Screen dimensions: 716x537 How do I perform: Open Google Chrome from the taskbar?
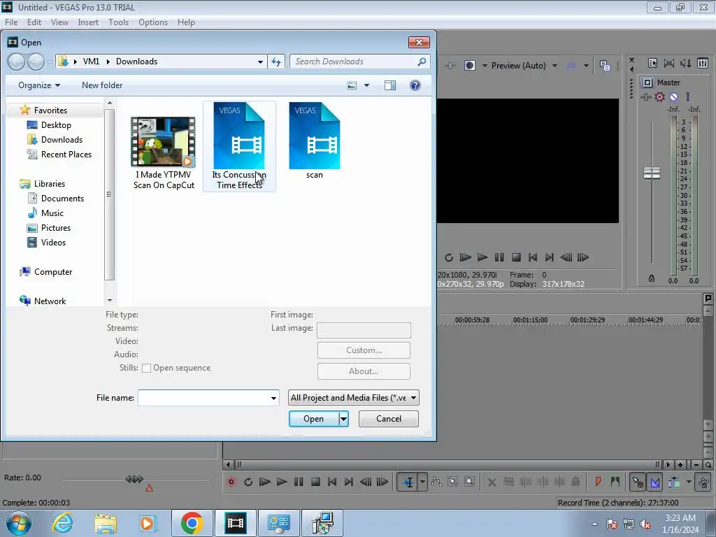pyautogui.click(x=192, y=523)
